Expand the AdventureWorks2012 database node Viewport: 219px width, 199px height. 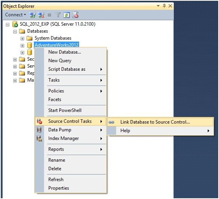22,45
